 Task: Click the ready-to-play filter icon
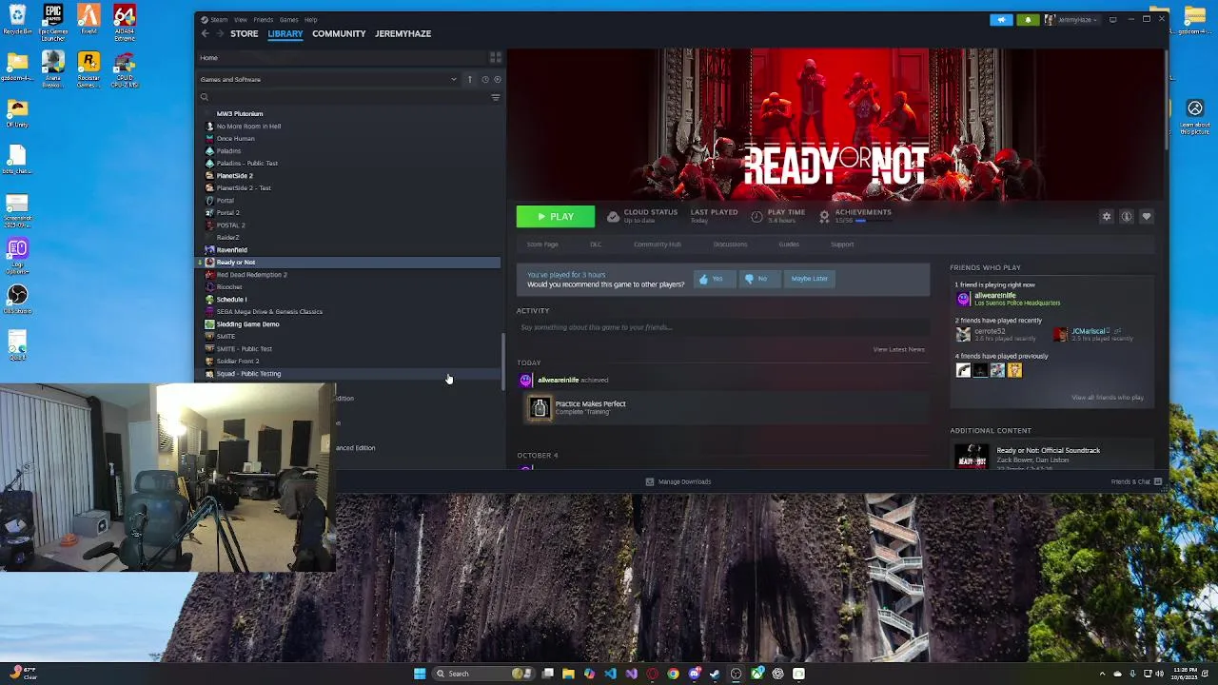pos(497,79)
